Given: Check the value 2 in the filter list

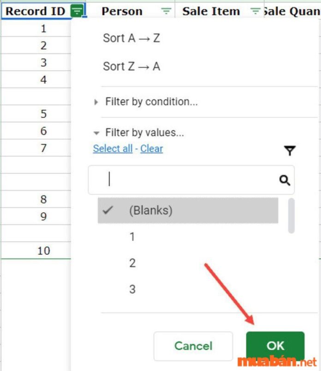Looking at the screenshot, I should [x=132, y=263].
